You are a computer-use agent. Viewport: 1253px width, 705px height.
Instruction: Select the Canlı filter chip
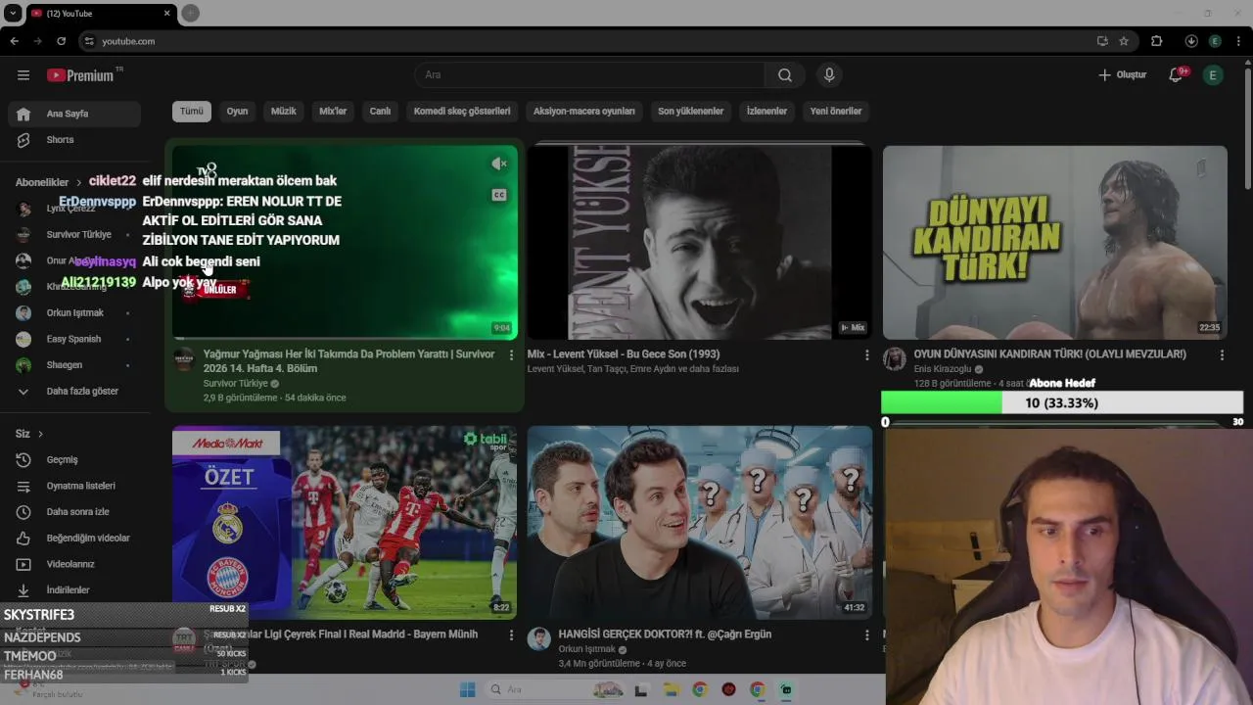380,111
